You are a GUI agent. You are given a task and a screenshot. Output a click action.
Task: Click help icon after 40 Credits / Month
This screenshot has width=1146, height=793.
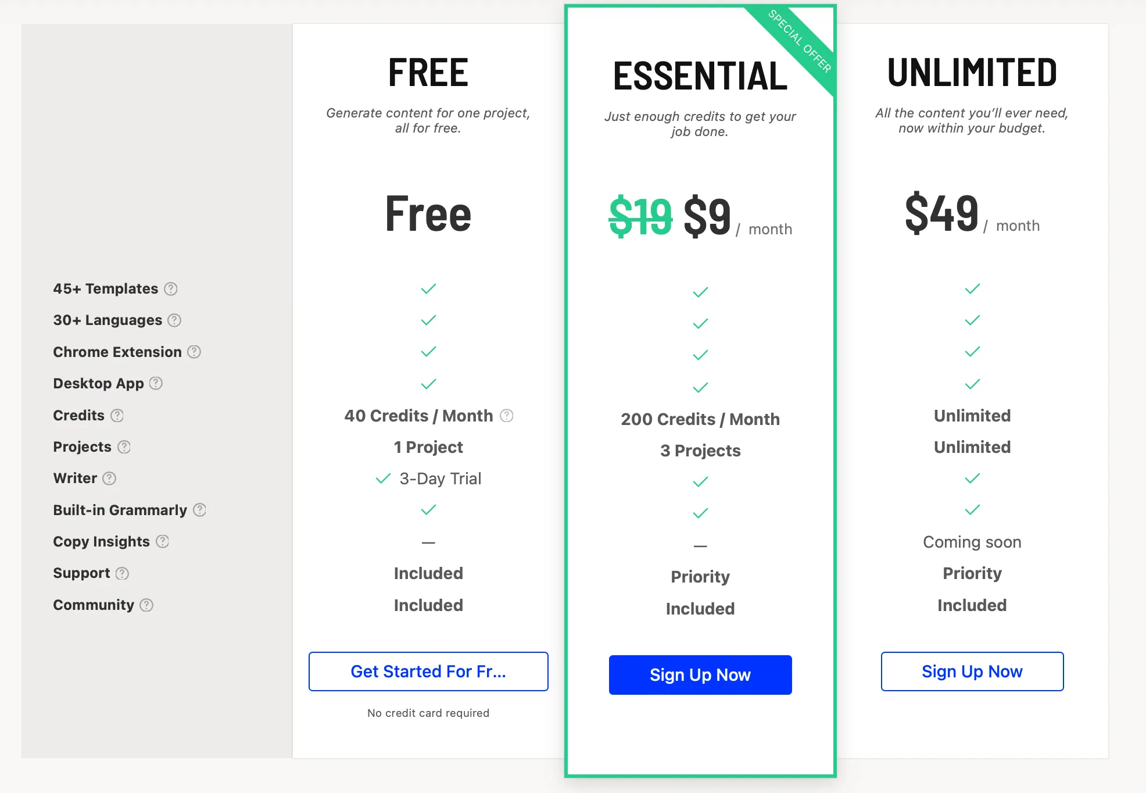[507, 416]
